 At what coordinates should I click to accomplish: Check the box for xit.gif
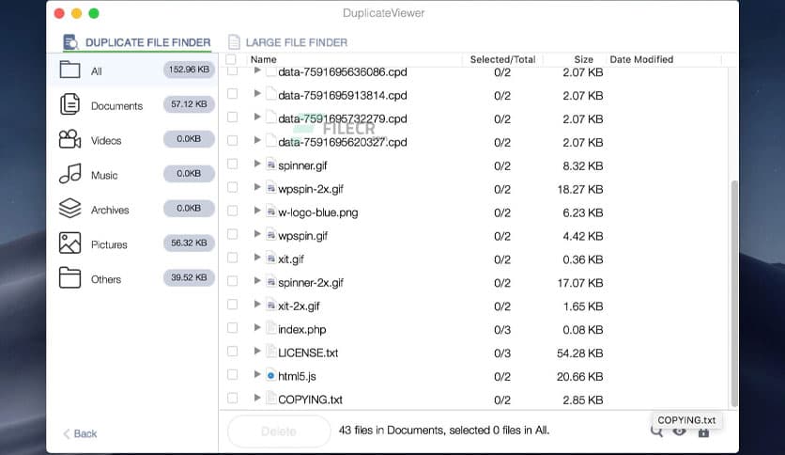pyautogui.click(x=232, y=258)
